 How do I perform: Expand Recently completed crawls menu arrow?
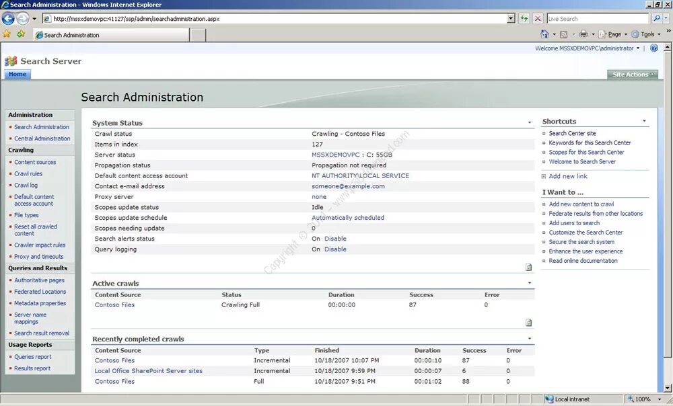point(529,338)
